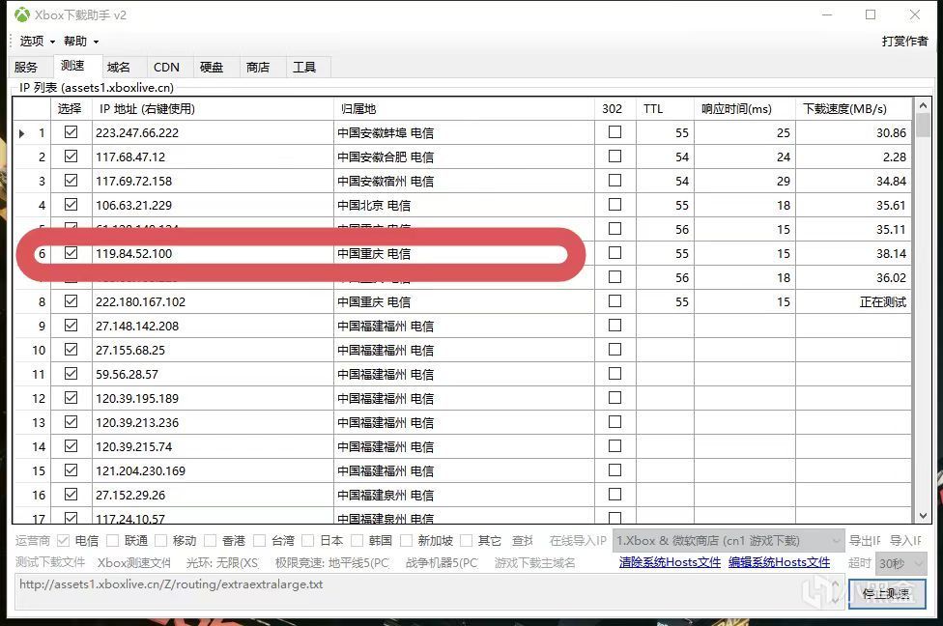The image size is (943, 626).
Task: Click the IP 地址 (右键使用) column header
Action: point(213,109)
